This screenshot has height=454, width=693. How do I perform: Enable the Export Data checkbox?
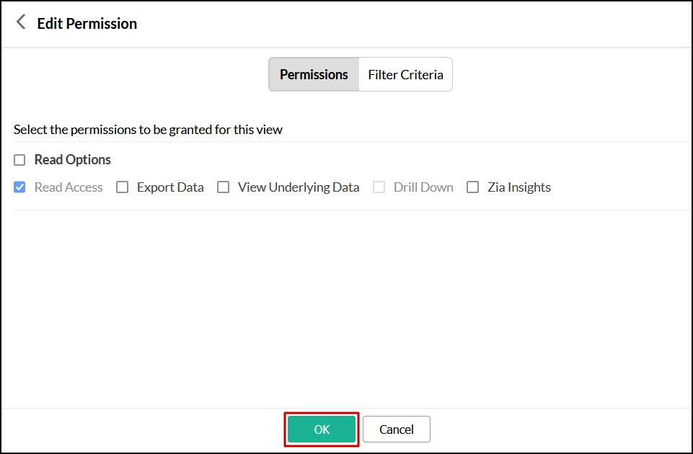point(123,187)
